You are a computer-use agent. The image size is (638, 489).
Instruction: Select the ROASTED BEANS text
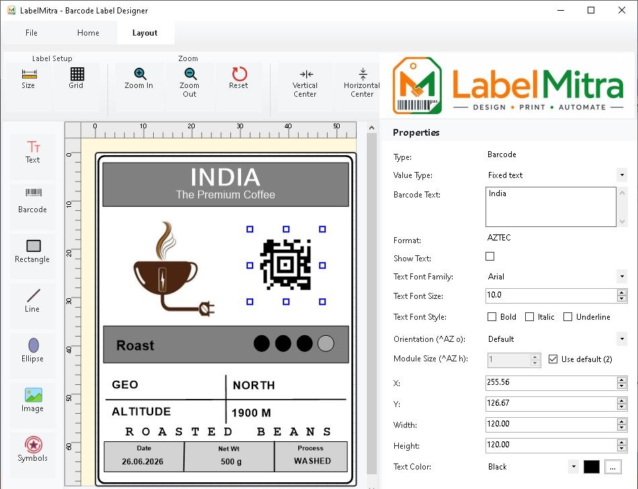(x=228, y=431)
